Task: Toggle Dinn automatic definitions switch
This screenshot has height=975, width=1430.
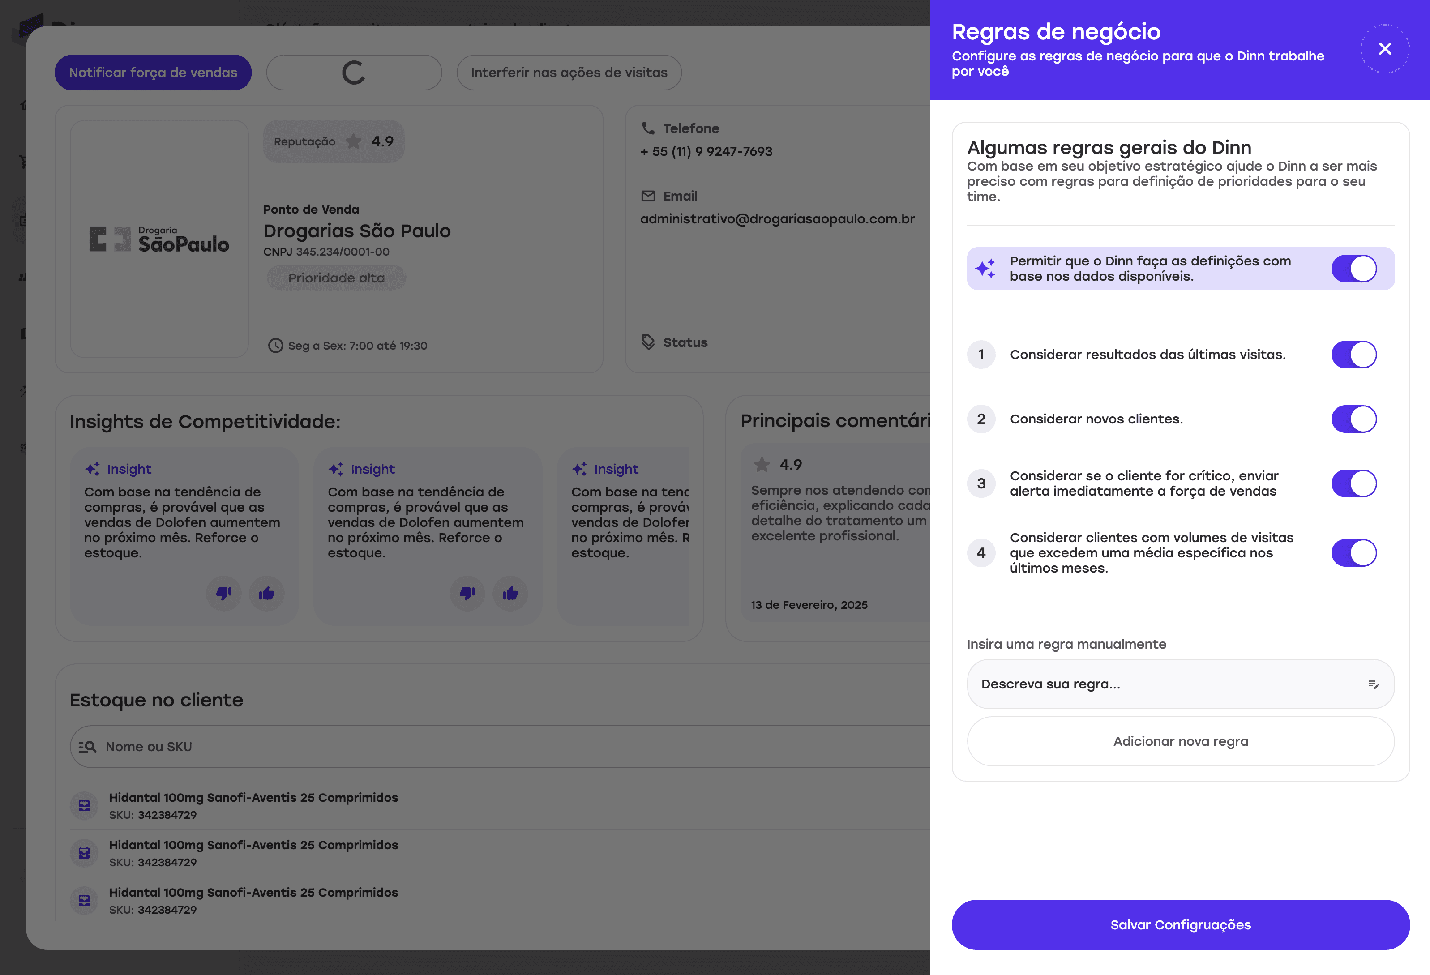Action: pyautogui.click(x=1354, y=269)
